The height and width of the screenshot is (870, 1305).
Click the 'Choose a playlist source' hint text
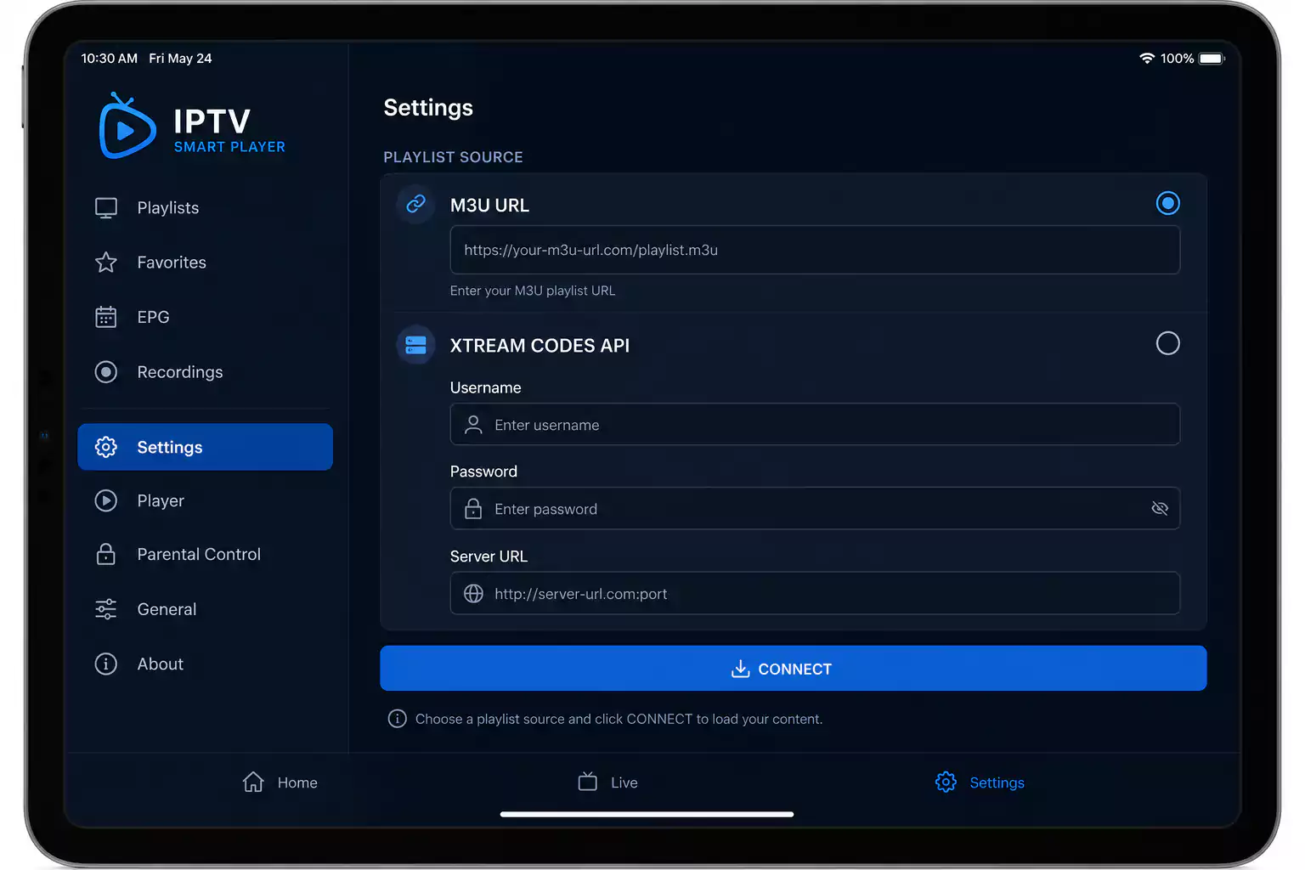(x=619, y=719)
